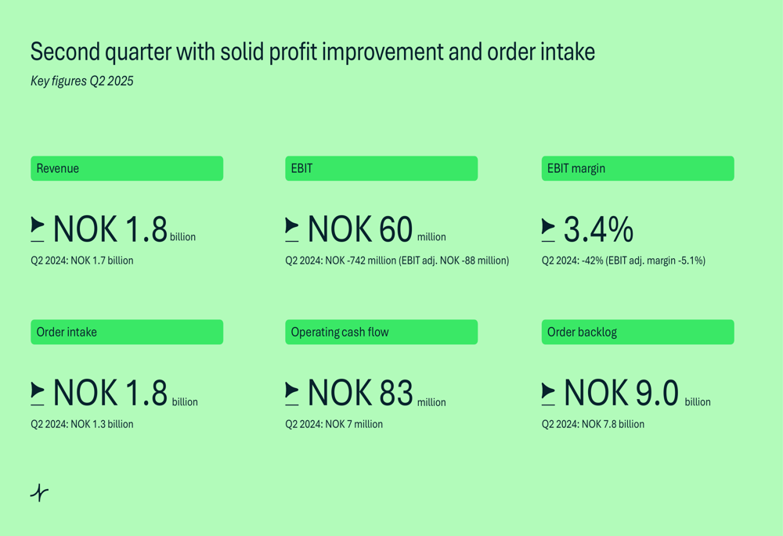Select the Operating cash flow label bar
The height and width of the screenshot is (536, 783).
pyautogui.click(x=381, y=332)
